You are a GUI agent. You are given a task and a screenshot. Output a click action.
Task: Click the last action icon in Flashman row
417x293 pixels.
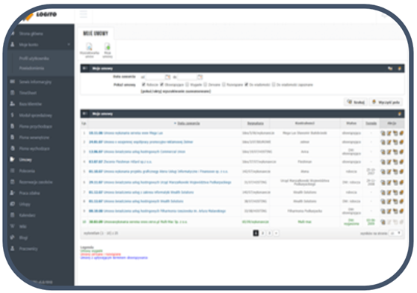point(401,161)
